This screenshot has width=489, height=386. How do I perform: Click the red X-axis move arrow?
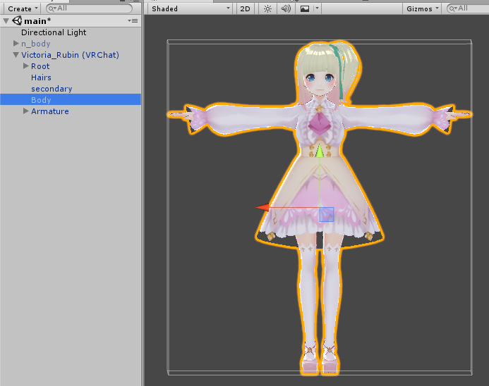coord(263,207)
